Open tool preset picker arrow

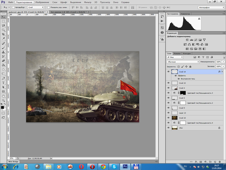[9, 7]
